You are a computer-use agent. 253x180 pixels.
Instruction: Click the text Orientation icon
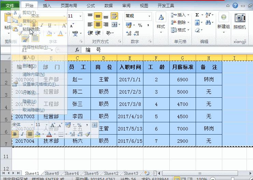pos(109,33)
